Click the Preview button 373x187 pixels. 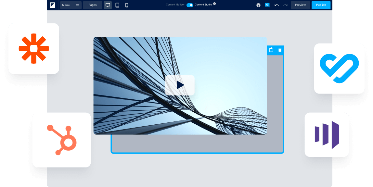click(300, 5)
